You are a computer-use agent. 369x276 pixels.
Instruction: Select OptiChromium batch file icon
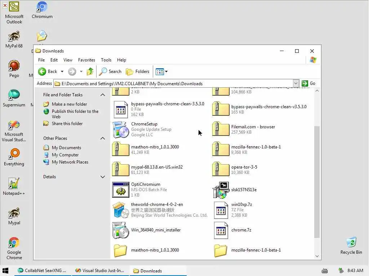120,190
